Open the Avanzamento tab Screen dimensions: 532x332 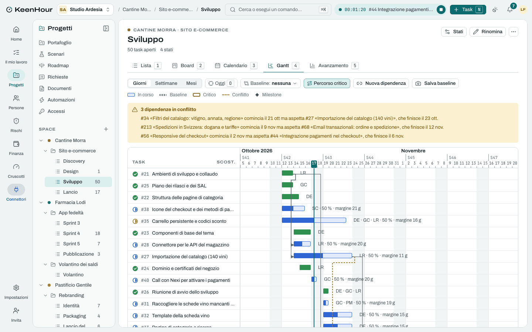click(x=334, y=66)
